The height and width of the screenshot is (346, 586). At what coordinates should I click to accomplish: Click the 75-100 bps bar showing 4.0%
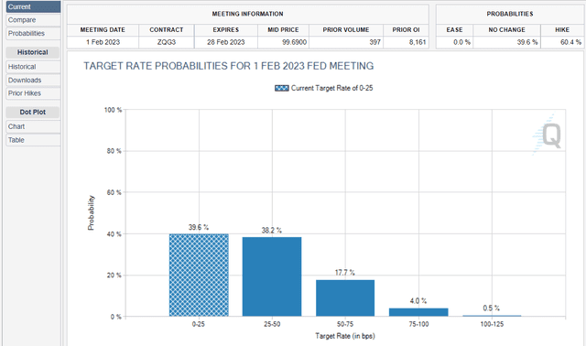coord(418,312)
